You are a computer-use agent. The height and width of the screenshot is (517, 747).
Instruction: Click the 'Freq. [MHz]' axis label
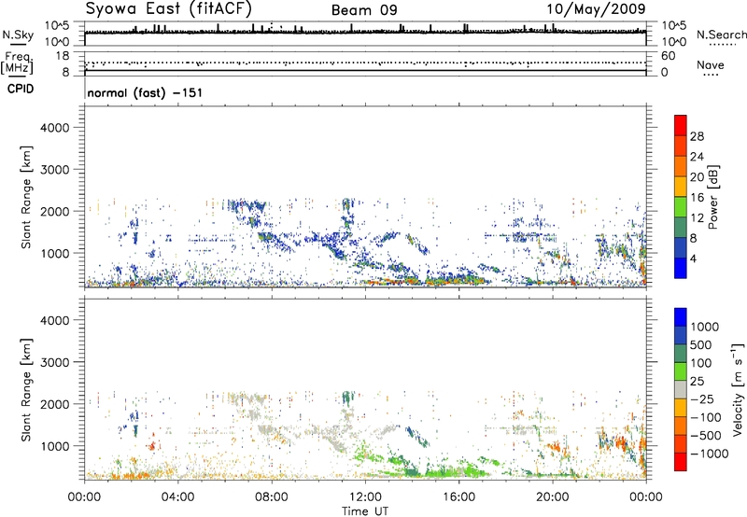[17, 63]
